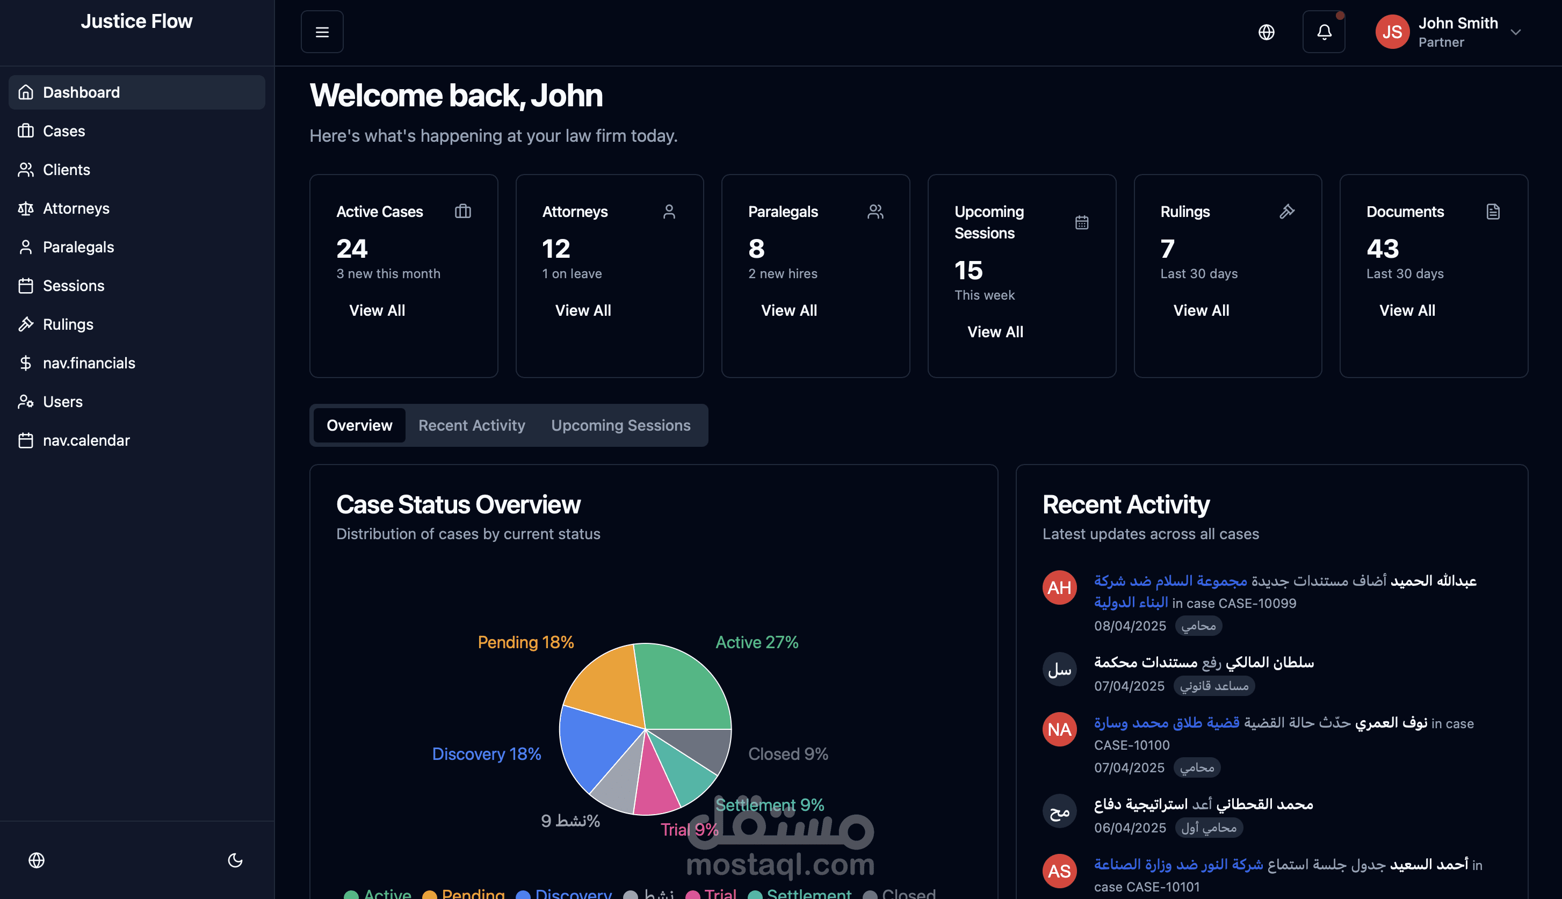Click the globe icon at sidebar bottom
Image resolution: width=1562 pixels, height=899 pixels.
tap(37, 859)
